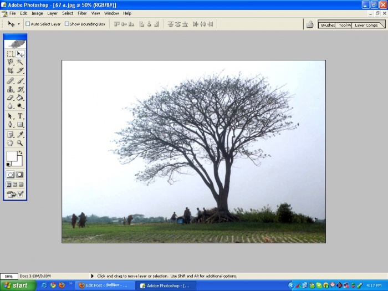
Task: Select the Rectangular Marquee tool
Action: click(10, 54)
